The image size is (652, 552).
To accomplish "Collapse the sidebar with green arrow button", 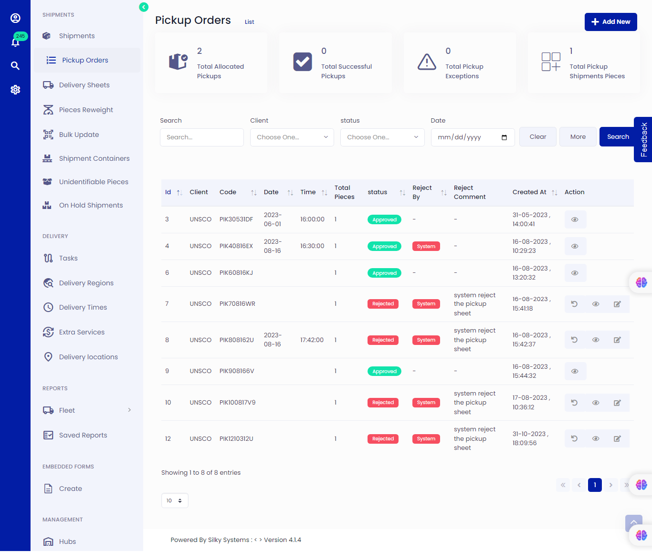I will pyautogui.click(x=144, y=7).
